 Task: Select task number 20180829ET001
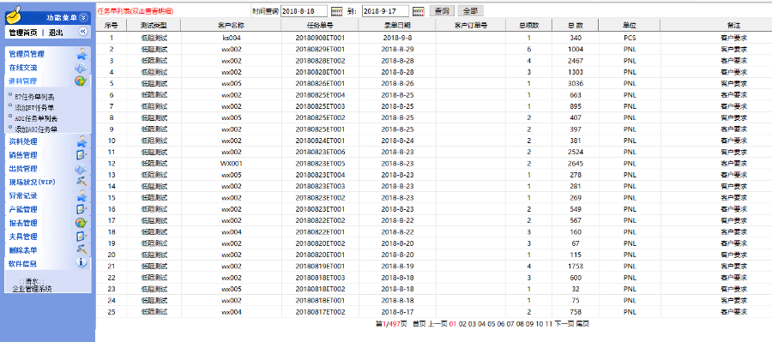point(320,49)
